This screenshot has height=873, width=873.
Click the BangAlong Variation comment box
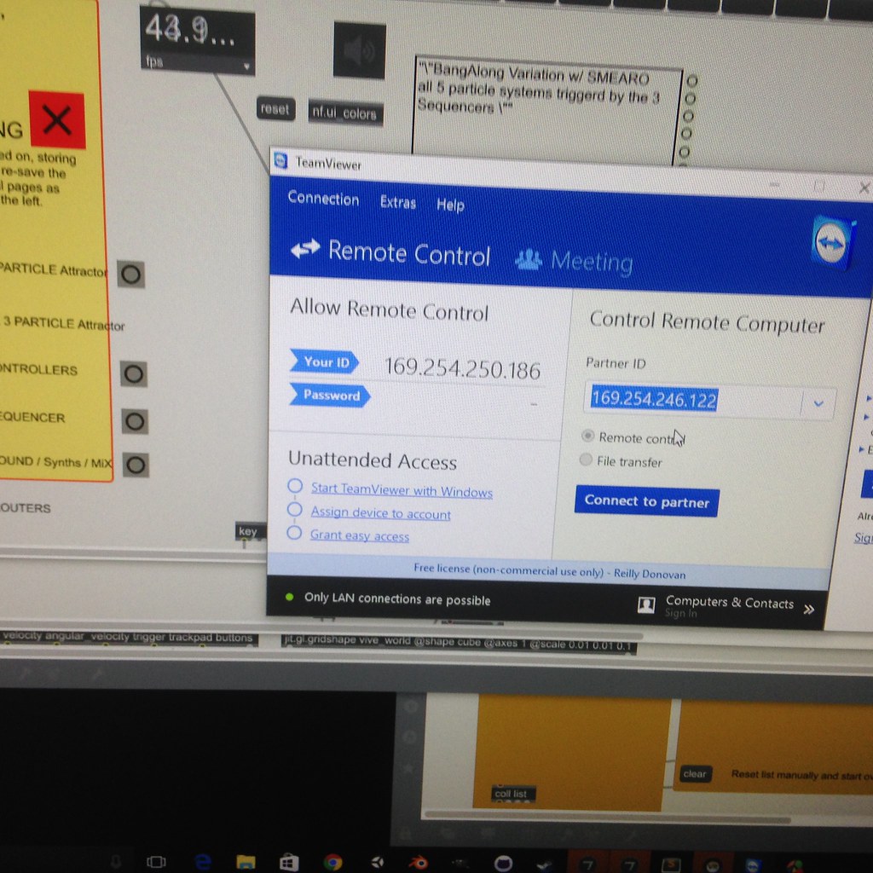tap(546, 109)
